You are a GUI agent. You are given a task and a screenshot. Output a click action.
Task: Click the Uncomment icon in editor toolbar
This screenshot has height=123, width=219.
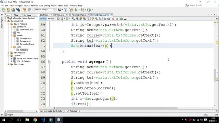125,19
